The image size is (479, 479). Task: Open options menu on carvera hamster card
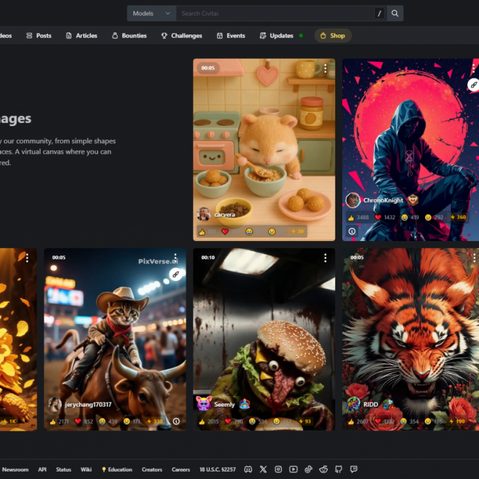click(325, 69)
